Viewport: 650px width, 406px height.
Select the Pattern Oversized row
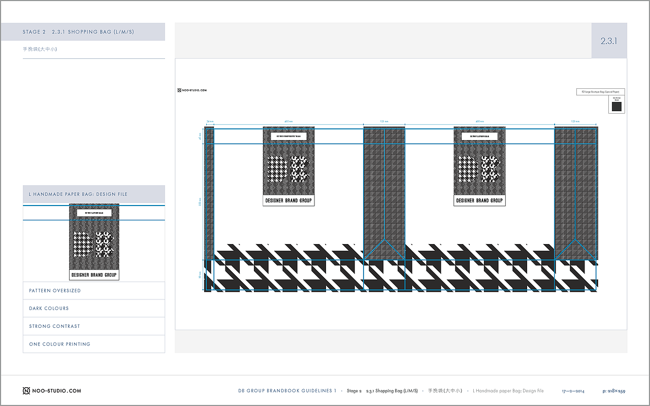tap(94, 291)
